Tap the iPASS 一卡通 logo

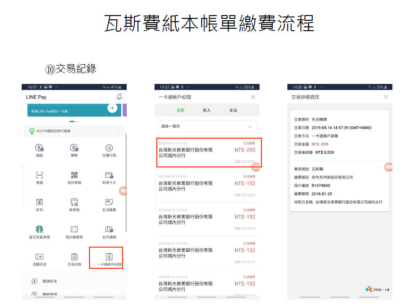click(377, 289)
